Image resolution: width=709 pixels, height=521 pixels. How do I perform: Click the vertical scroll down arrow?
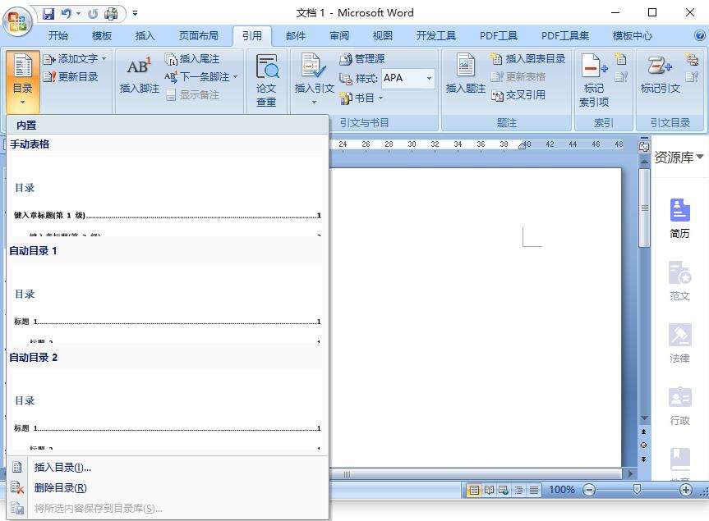(x=644, y=418)
